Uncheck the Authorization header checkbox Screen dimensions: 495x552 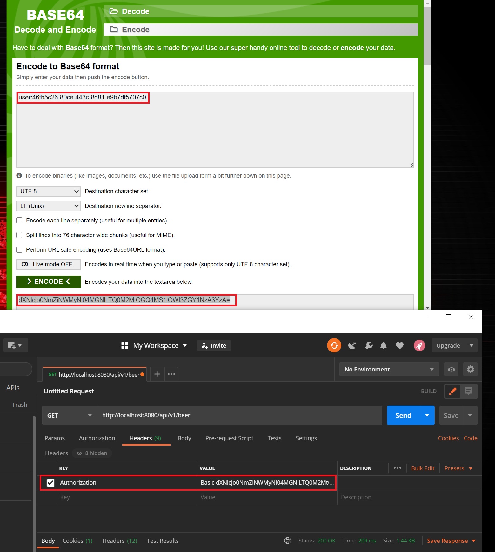point(50,483)
